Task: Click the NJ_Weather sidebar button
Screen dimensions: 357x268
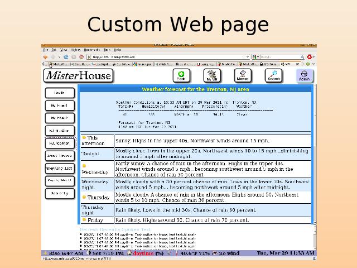Action: click(59, 143)
